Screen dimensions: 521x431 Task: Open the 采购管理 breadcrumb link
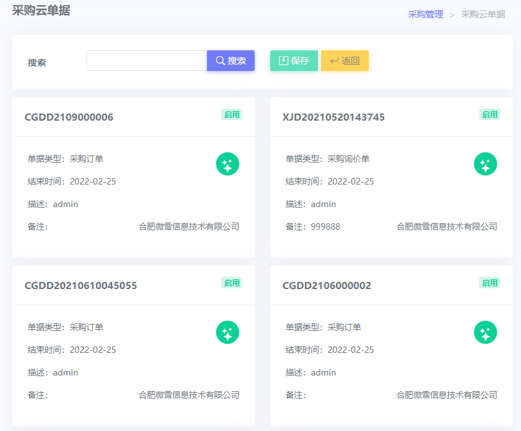(426, 14)
